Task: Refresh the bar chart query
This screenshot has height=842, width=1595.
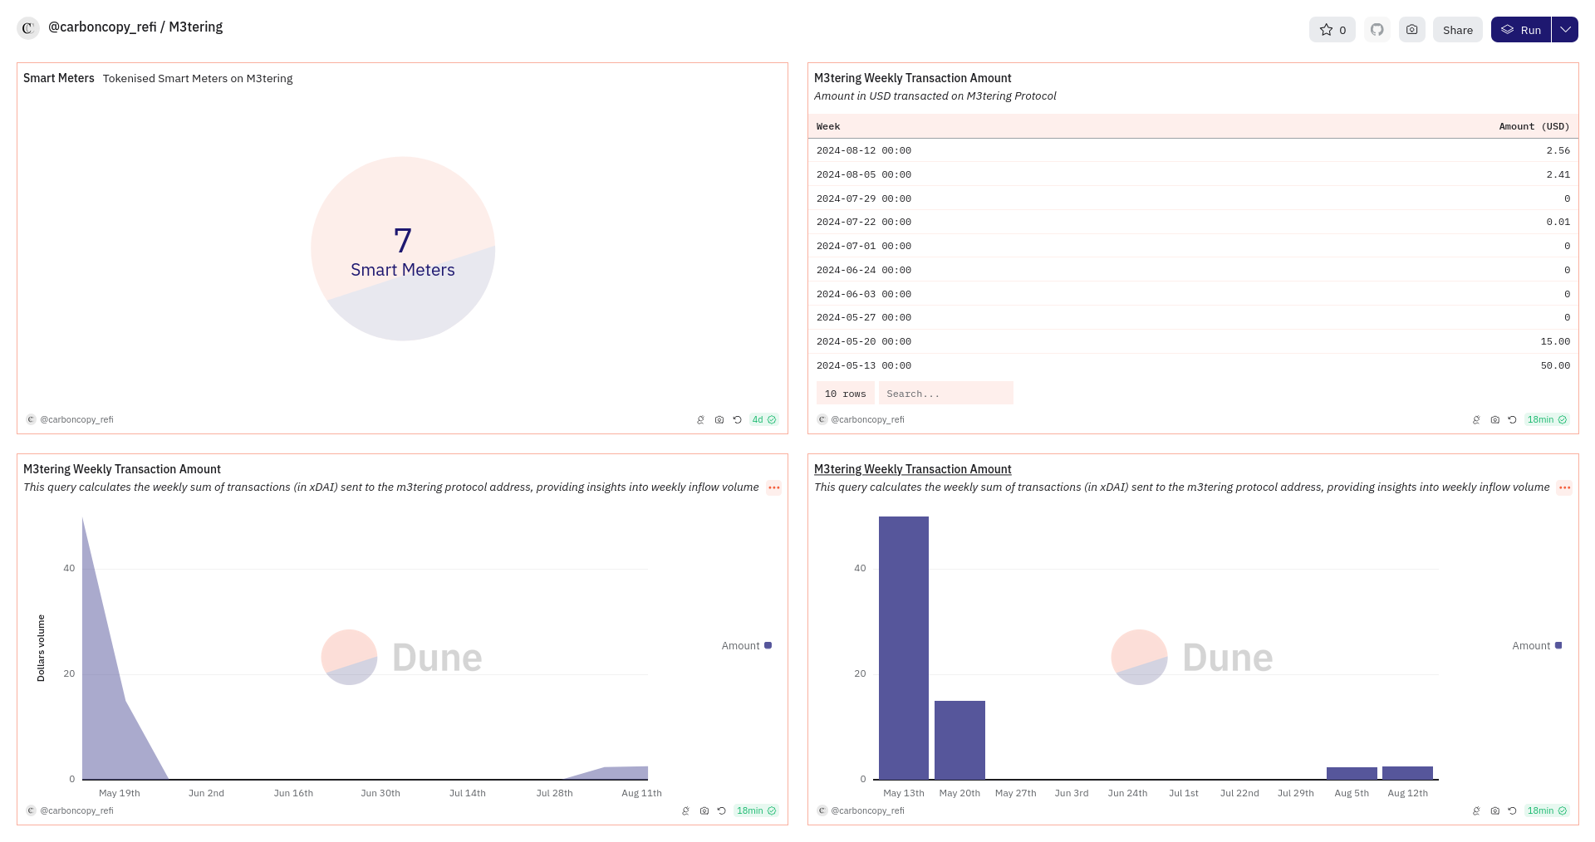Action: pyautogui.click(x=1512, y=811)
